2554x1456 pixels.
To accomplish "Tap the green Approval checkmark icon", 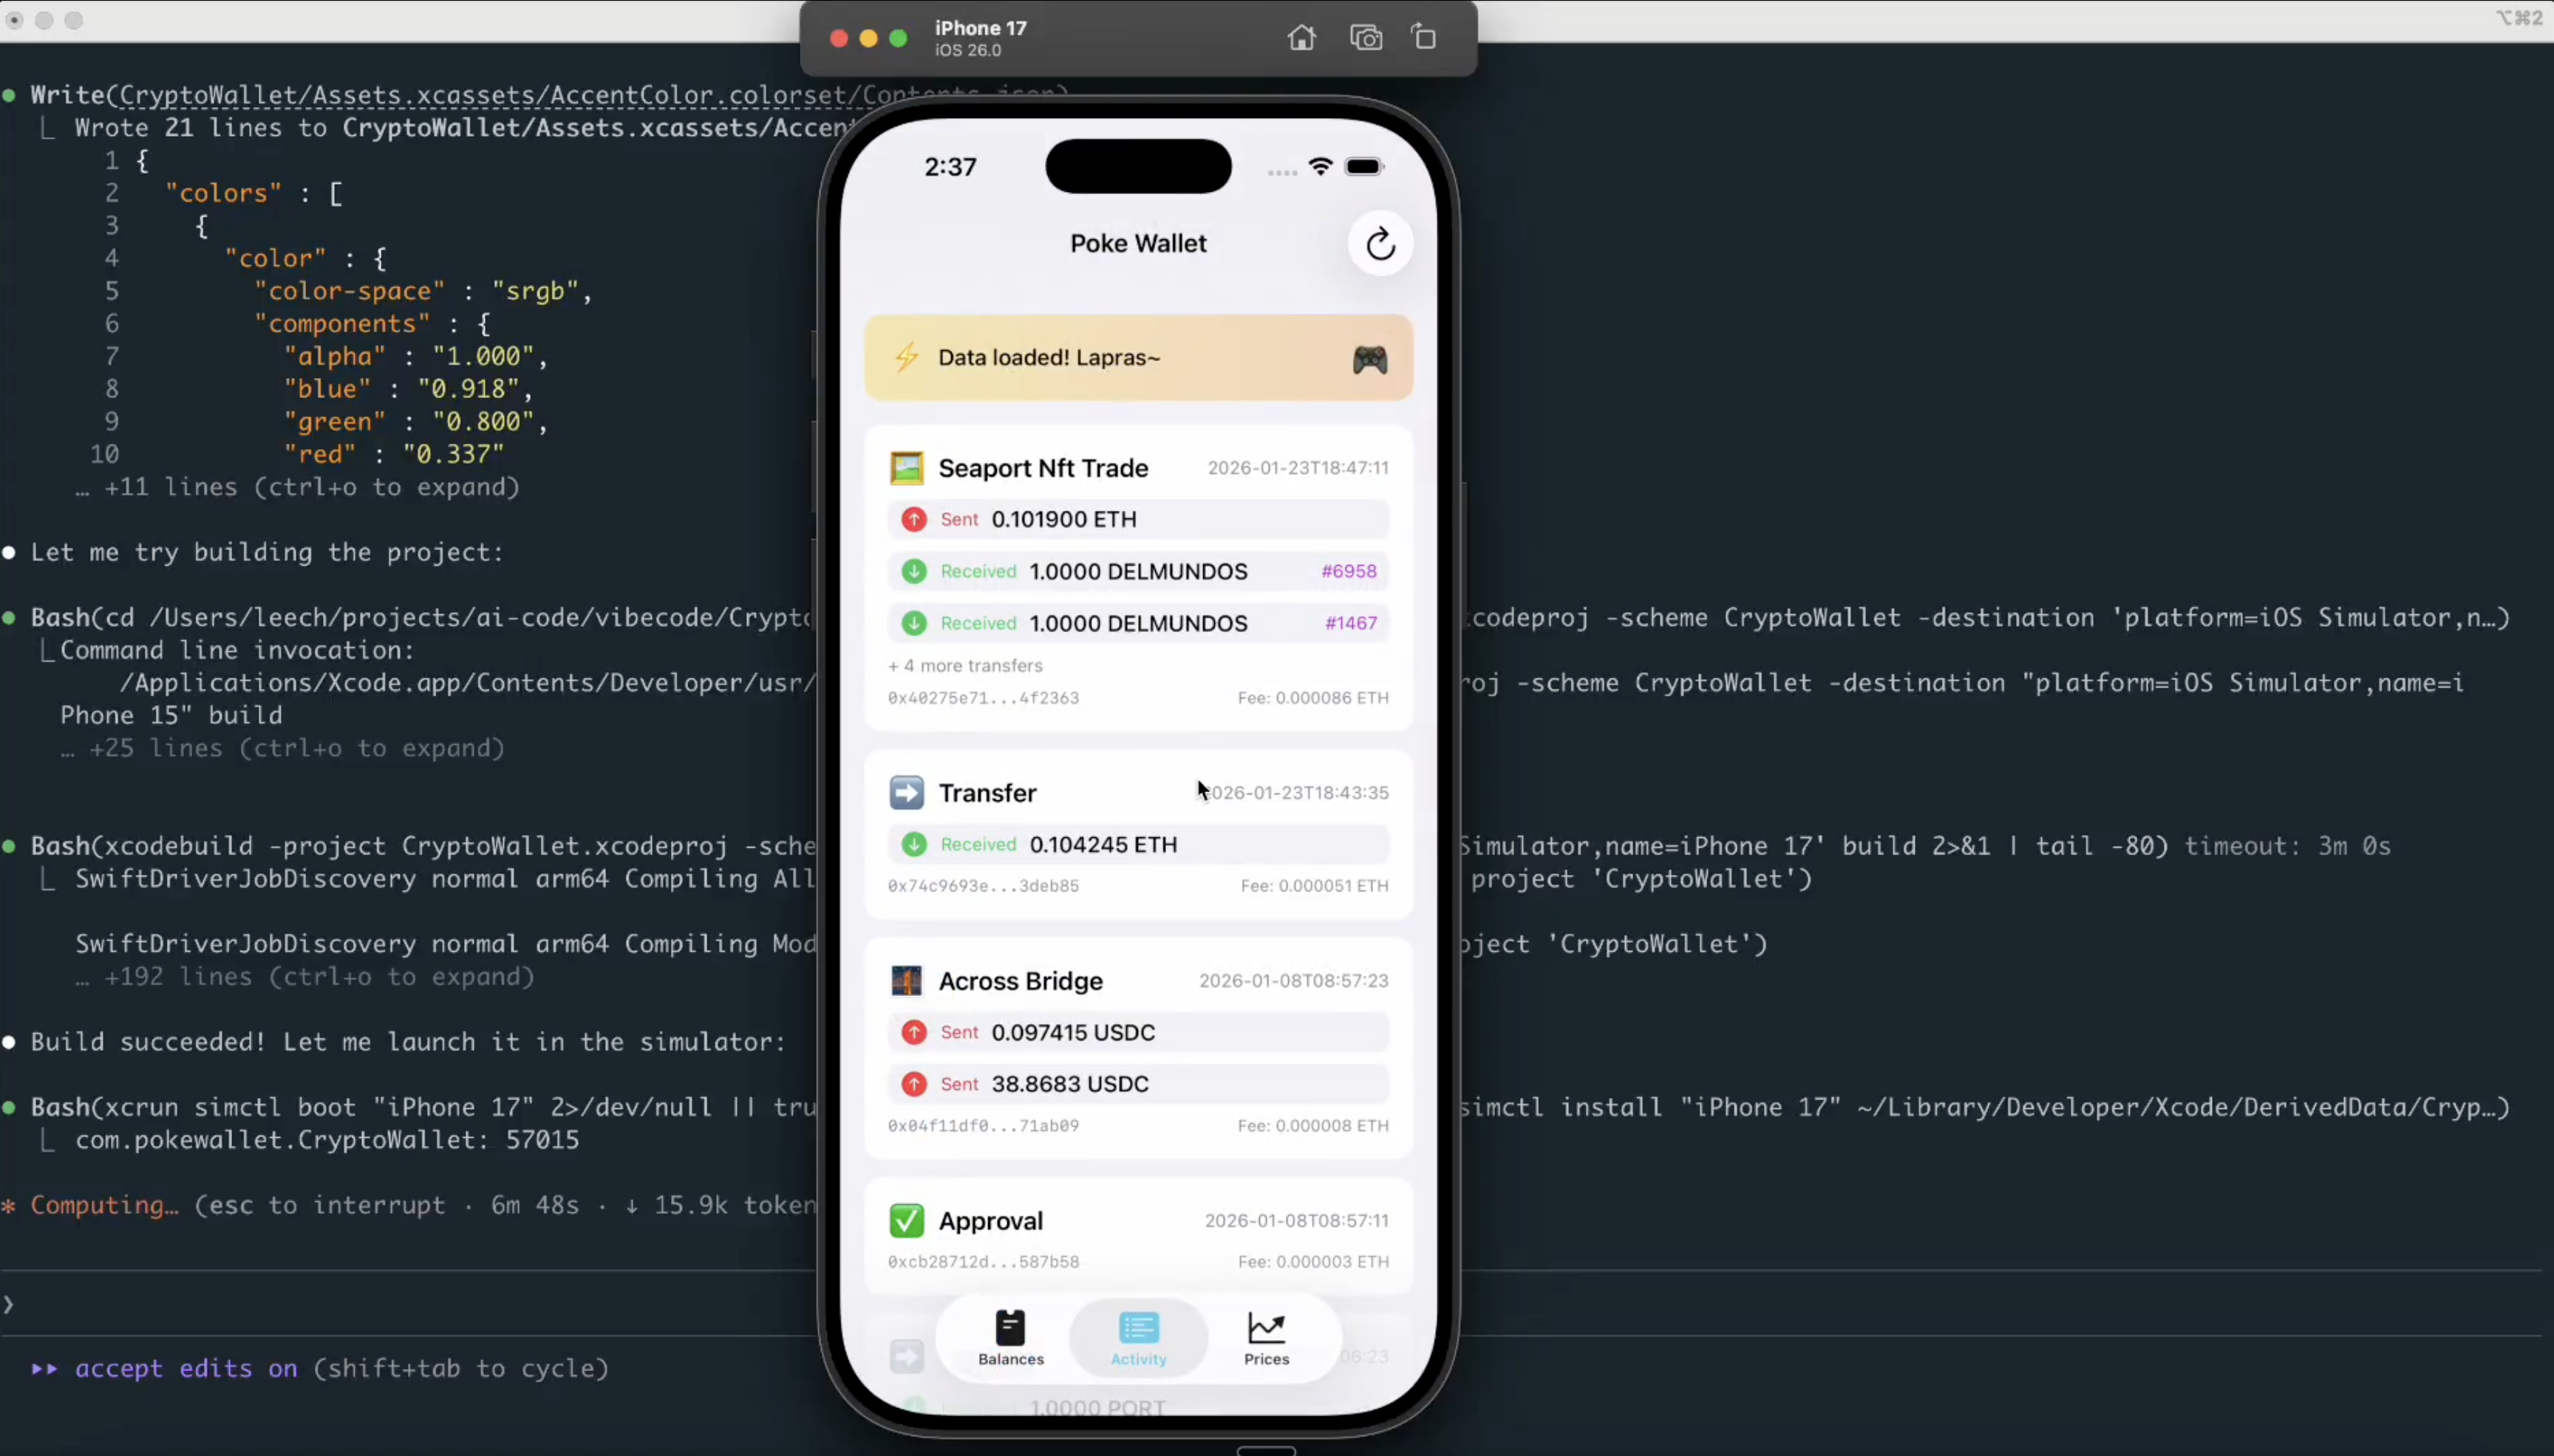I will 906,1221.
